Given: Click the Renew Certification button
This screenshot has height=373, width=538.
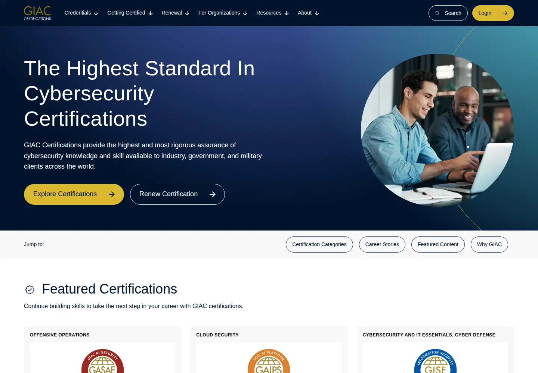Looking at the screenshot, I should pyautogui.click(x=177, y=194).
